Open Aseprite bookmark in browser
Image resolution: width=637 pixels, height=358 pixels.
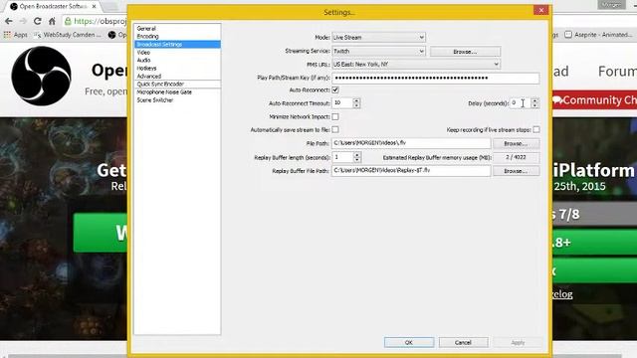click(599, 35)
